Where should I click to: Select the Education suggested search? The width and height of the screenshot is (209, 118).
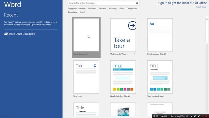[72, 12]
